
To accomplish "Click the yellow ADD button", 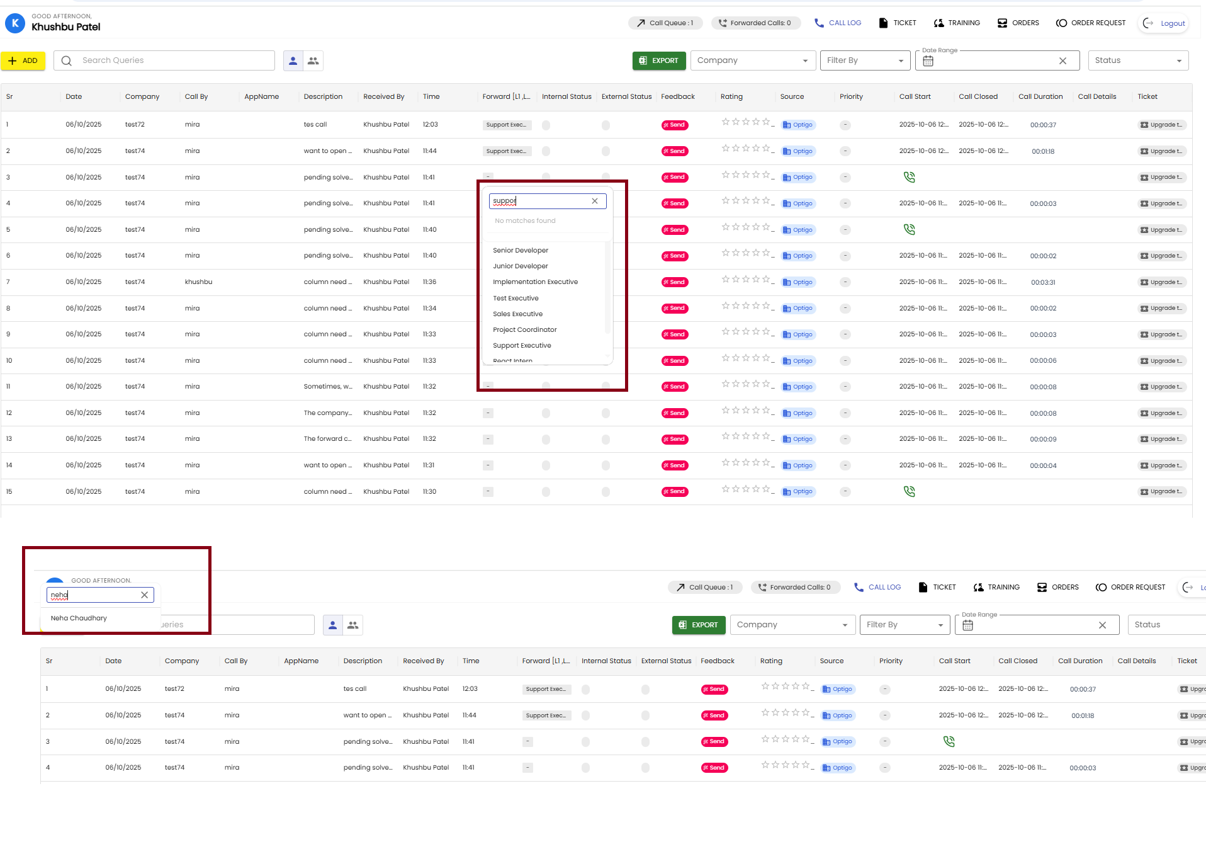I will pos(23,61).
